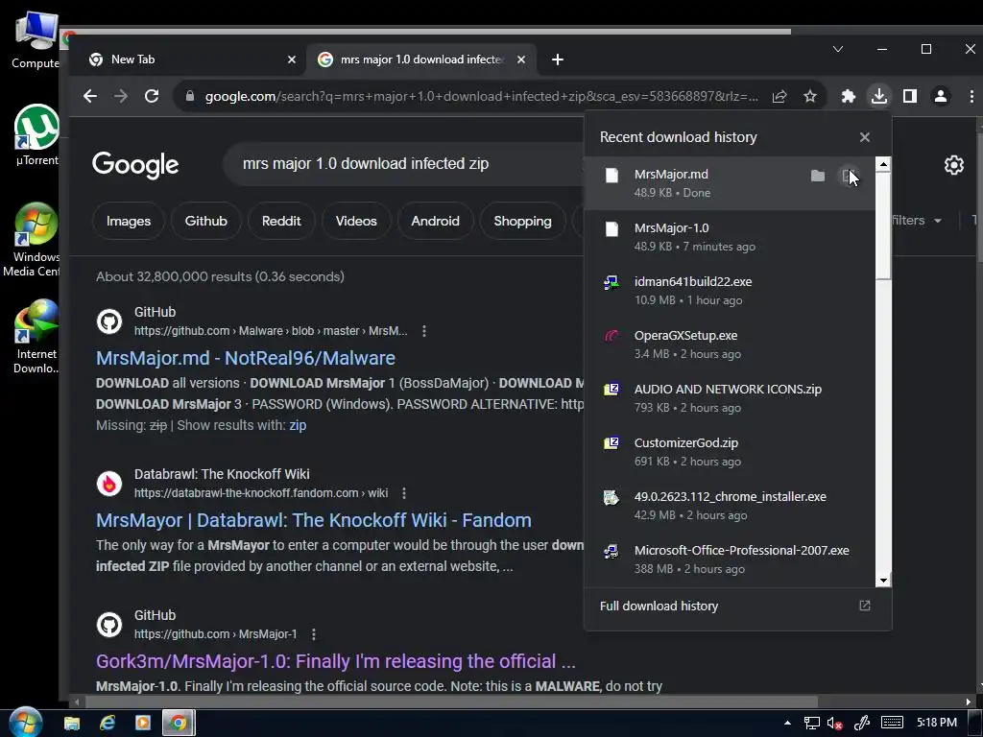Screen dimensions: 983x737
Task: Reload the Google search page
Action: click(x=152, y=96)
